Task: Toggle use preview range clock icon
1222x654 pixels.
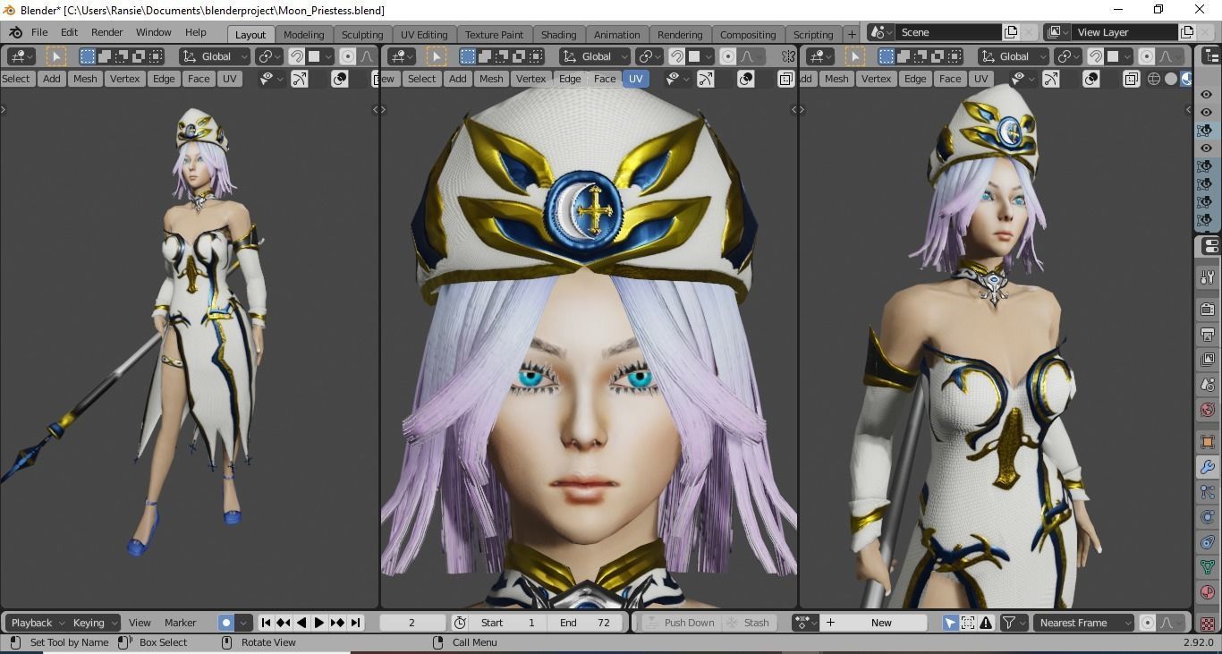Action: (460, 623)
